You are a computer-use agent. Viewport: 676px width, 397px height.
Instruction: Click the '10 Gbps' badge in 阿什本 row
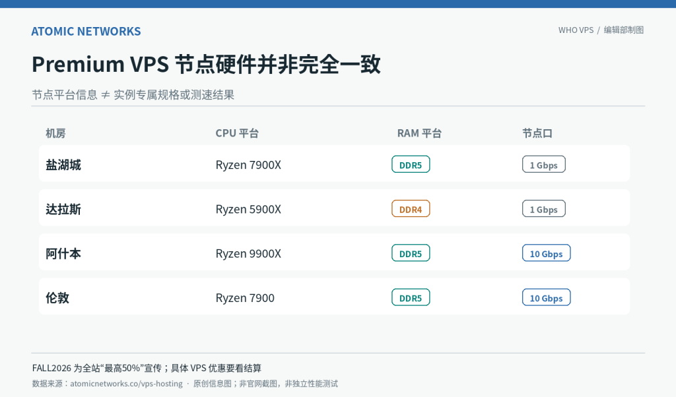pos(546,253)
